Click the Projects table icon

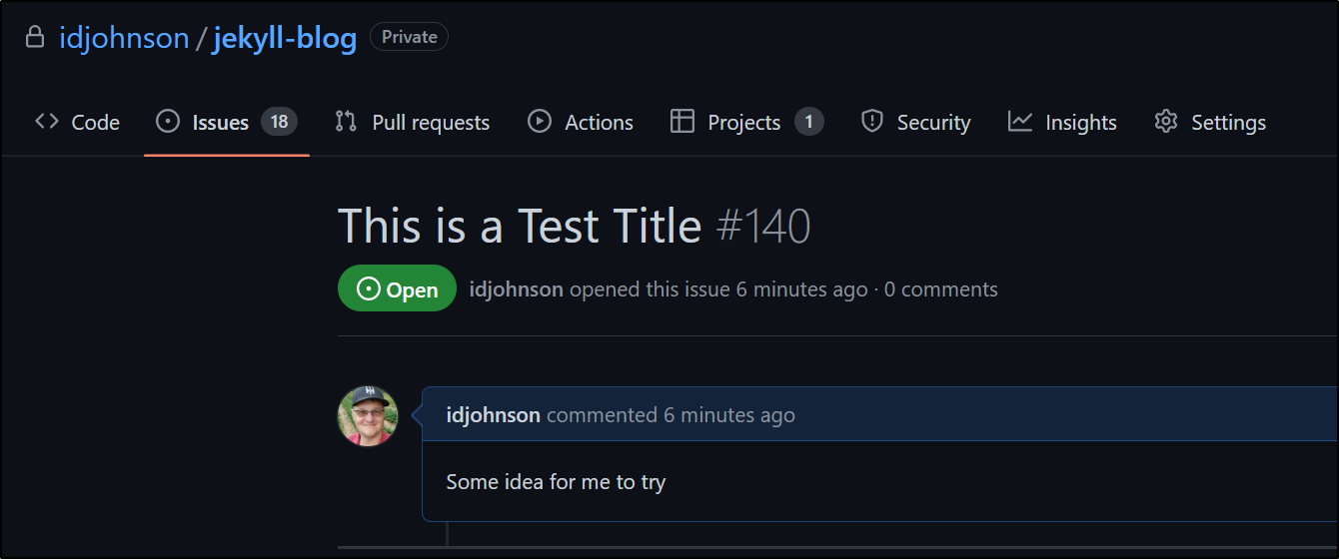(682, 122)
